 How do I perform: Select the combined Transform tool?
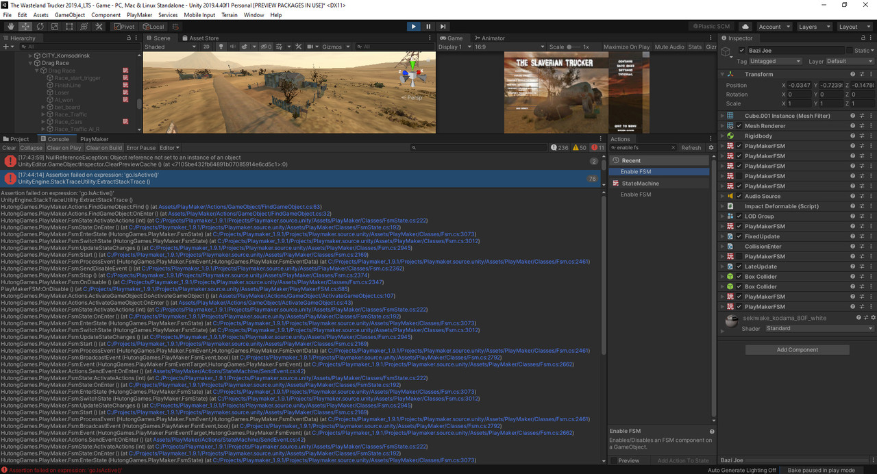pyautogui.click(x=84, y=27)
